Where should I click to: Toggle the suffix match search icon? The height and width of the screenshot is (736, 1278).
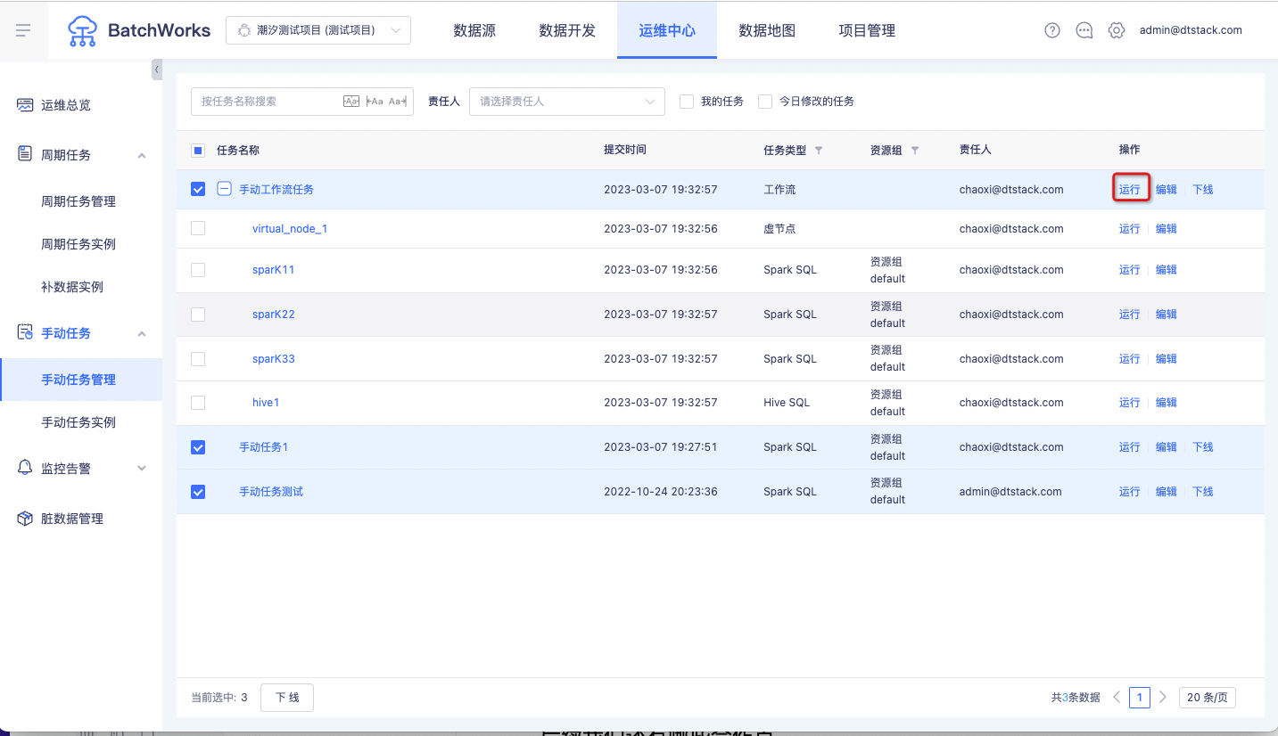398,102
